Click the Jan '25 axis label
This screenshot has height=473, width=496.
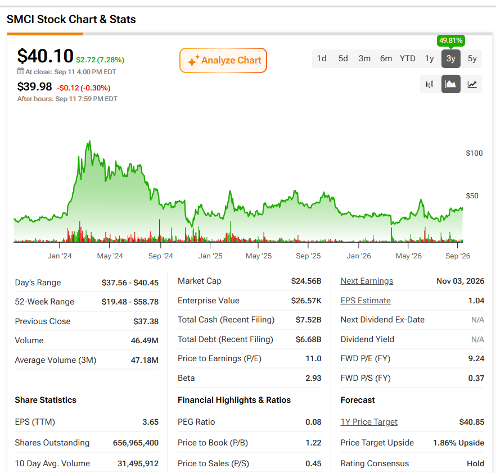[210, 256]
